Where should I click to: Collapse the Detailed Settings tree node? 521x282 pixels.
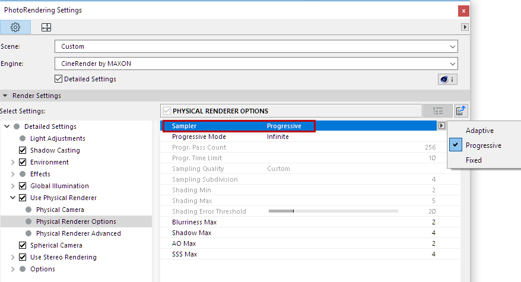click(7, 126)
